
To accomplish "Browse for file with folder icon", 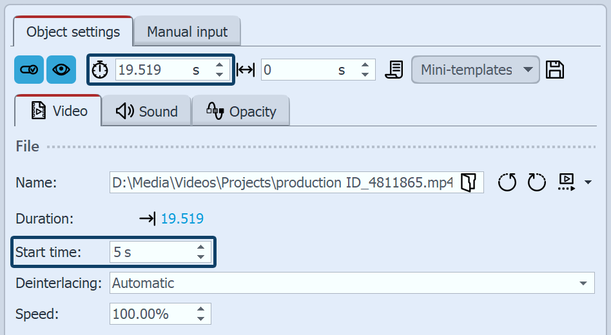I will click(x=469, y=182).
